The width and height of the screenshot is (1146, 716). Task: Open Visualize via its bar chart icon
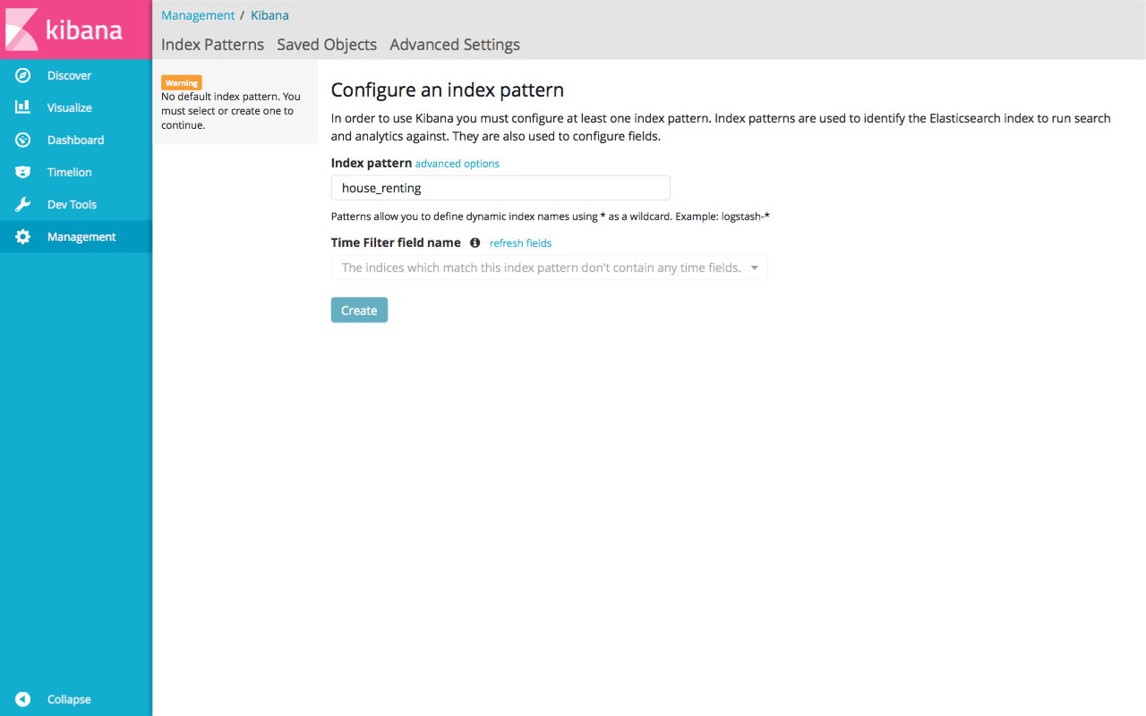click(x=23, y=107)
